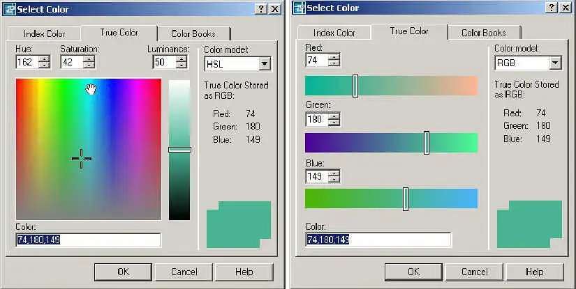This screenshot has width=576, height=289.
Task: Decrease the Saturation value with down arrow
Action: (89, 65)
